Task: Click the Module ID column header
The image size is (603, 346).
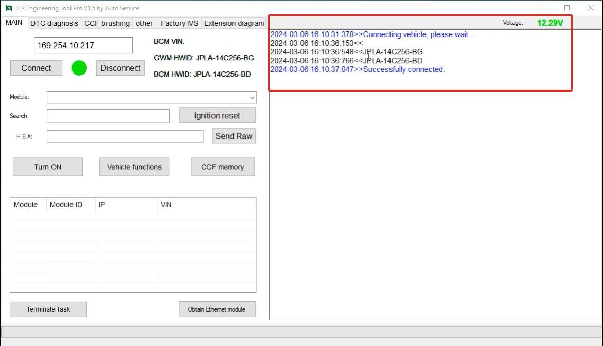Action: point(71,205)
